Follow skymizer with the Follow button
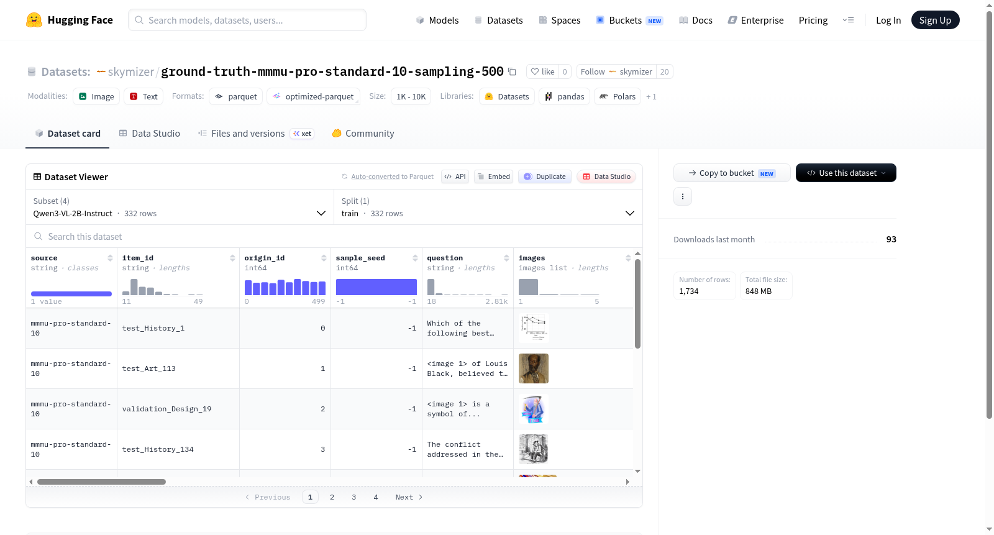Screen dimensions: 994x535 click(616, 71)
